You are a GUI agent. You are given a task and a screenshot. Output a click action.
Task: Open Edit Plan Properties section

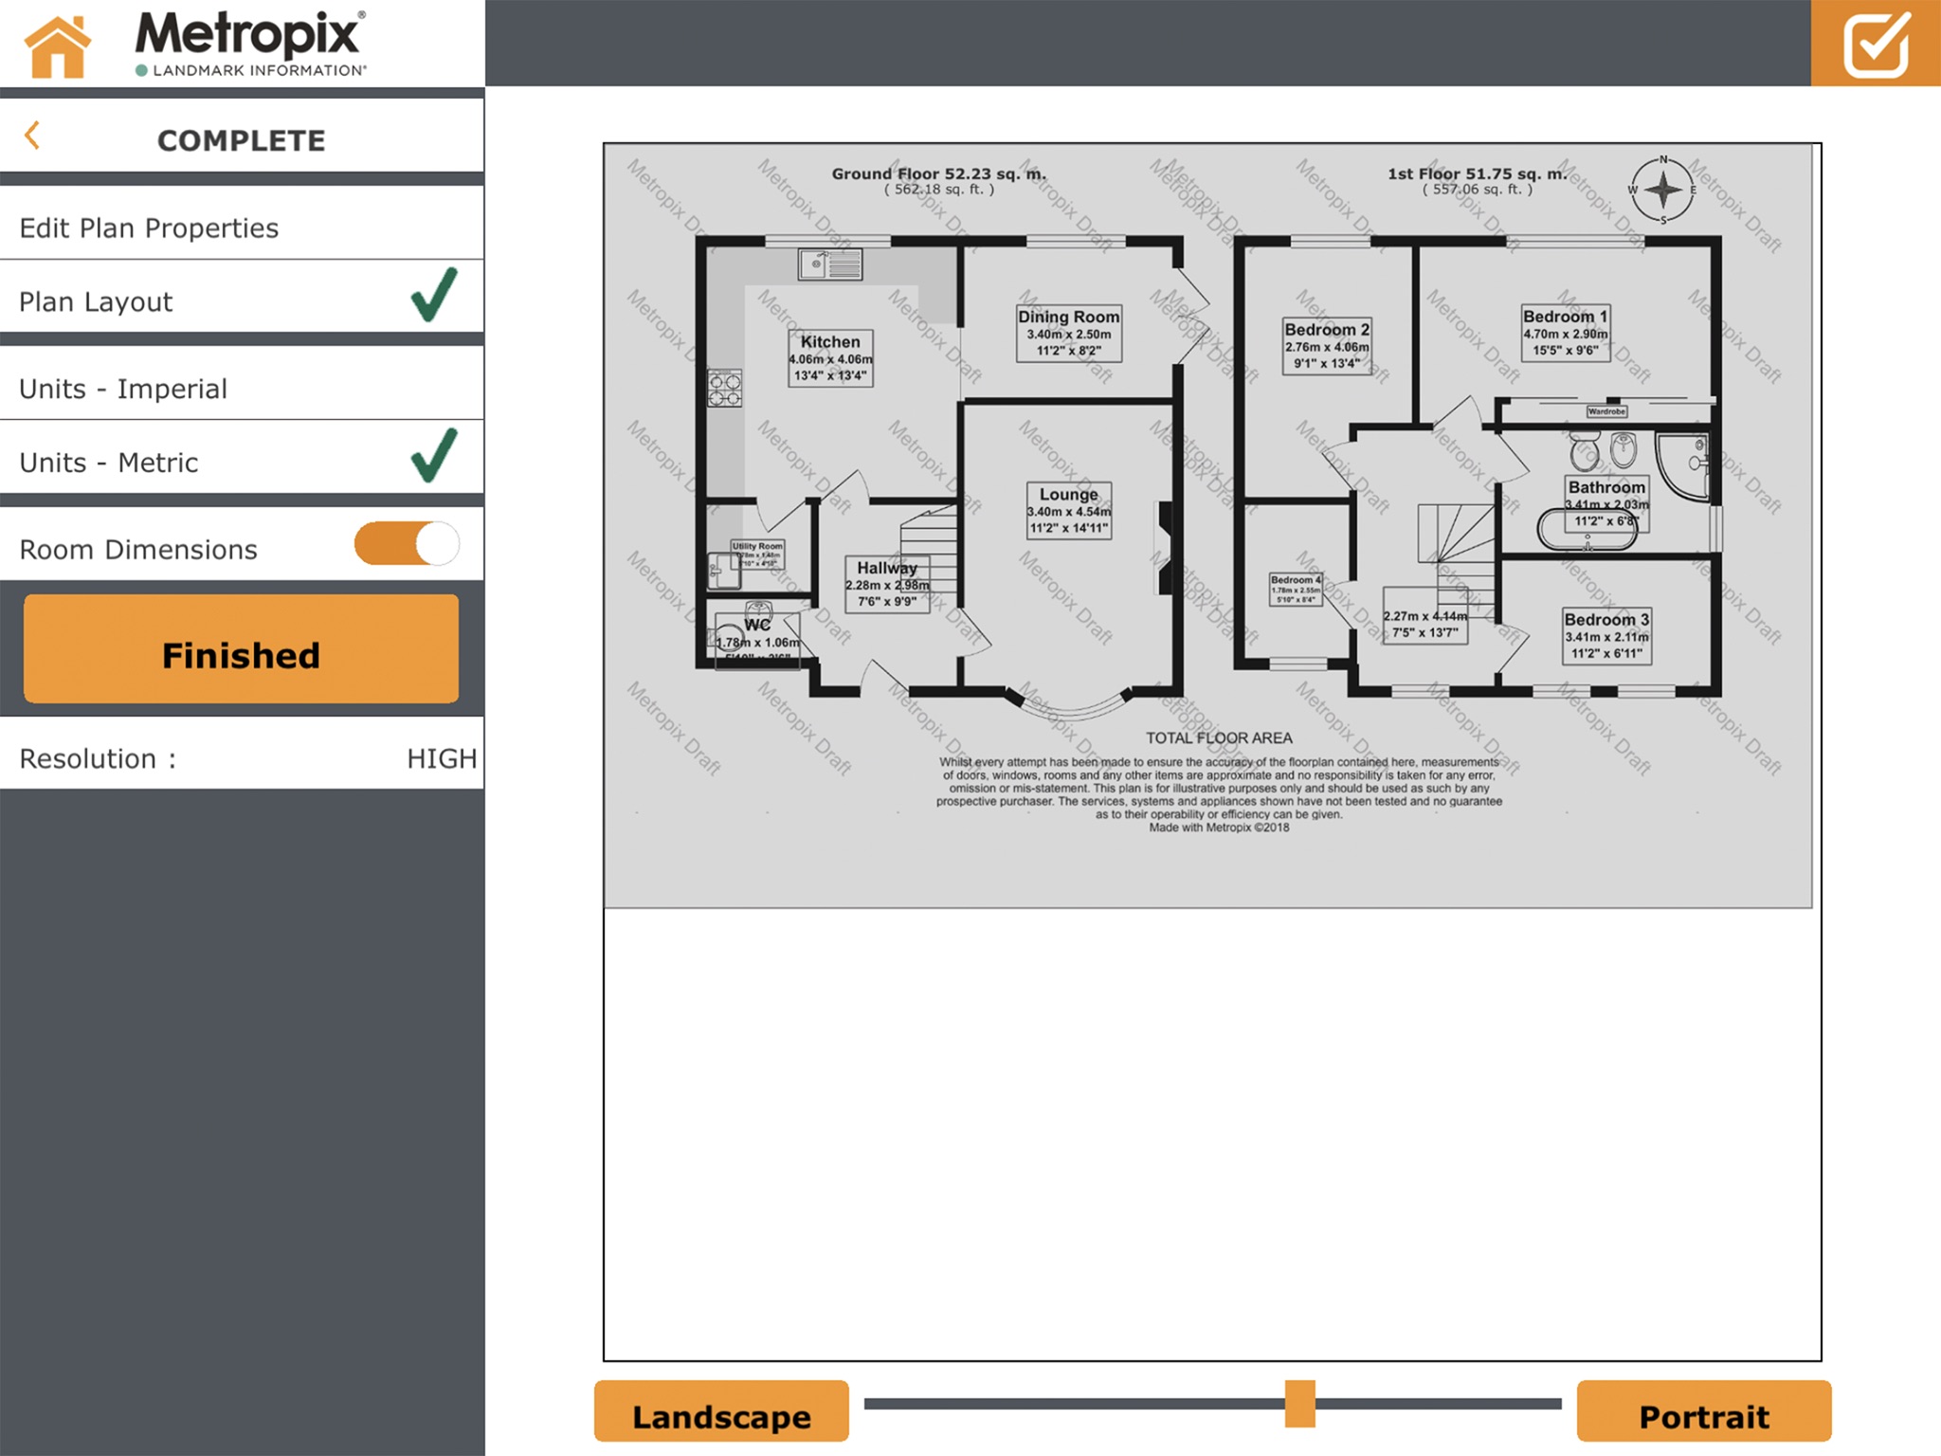pyautogui.click(x=243, y=227)
